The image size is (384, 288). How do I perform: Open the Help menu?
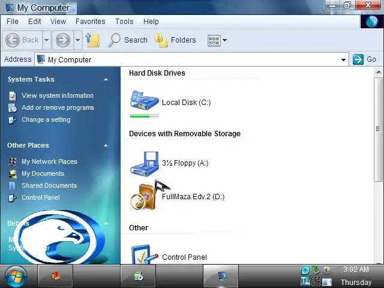(x=151, y=22)
